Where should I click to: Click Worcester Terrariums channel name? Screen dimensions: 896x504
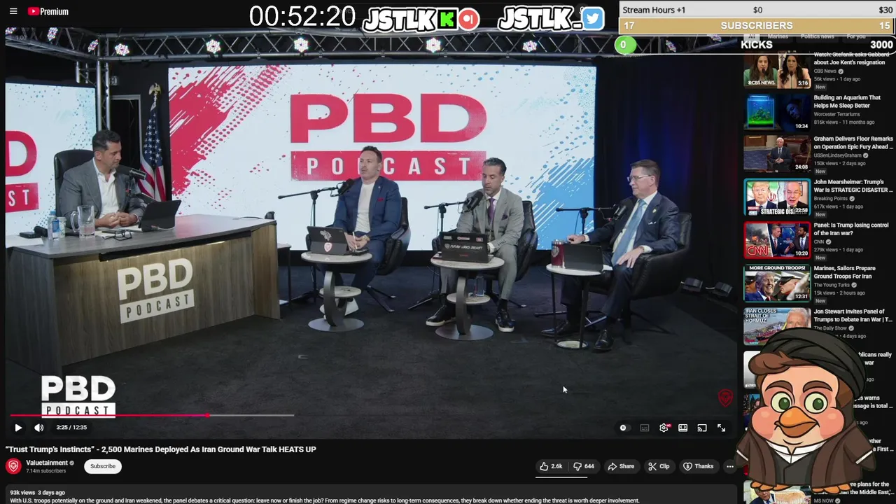point(837,114)
